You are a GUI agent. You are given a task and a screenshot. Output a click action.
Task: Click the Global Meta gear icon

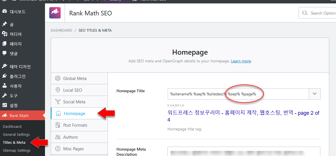tap(58, 79)
